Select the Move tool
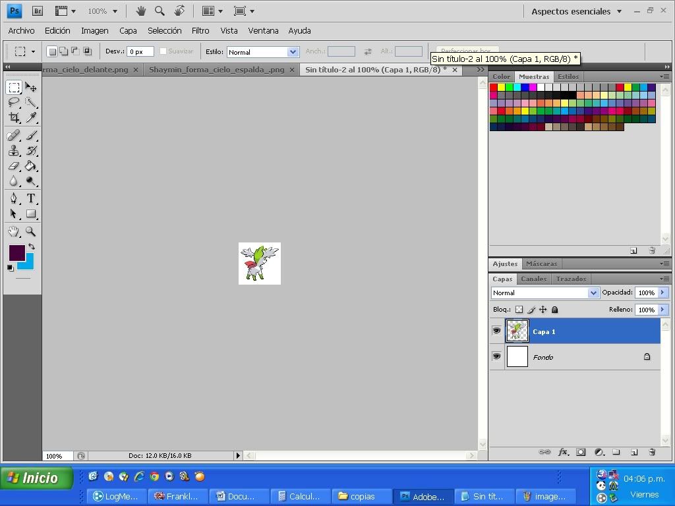The height and width of the screenshot is (506, 675). 30,88
